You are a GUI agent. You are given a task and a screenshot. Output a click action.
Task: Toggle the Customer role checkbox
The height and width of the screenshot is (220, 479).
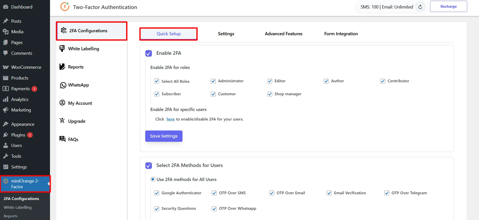coord(213,94)
